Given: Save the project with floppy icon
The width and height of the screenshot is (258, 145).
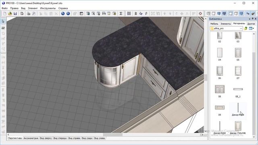Looking at the screenshot, I should [x=15, y=13].
